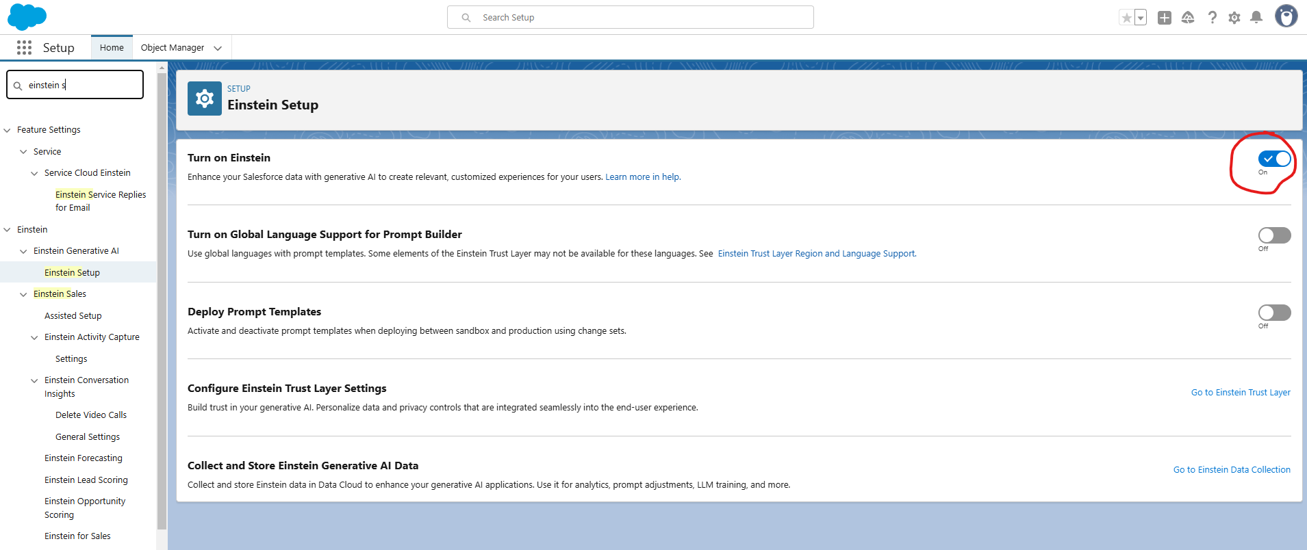Open Einstein Forecasting
Viewport: 1307px width, 550px height.
click(x=84, y=458)
